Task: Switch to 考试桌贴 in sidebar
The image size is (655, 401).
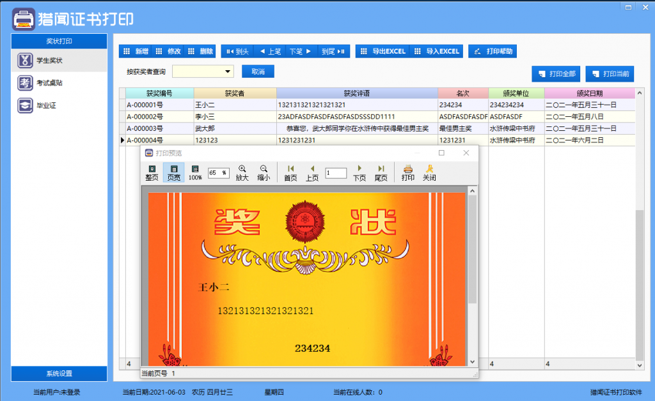Action: coord(49,82)
